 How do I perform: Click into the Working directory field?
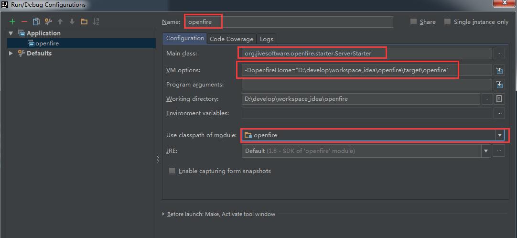361,99
